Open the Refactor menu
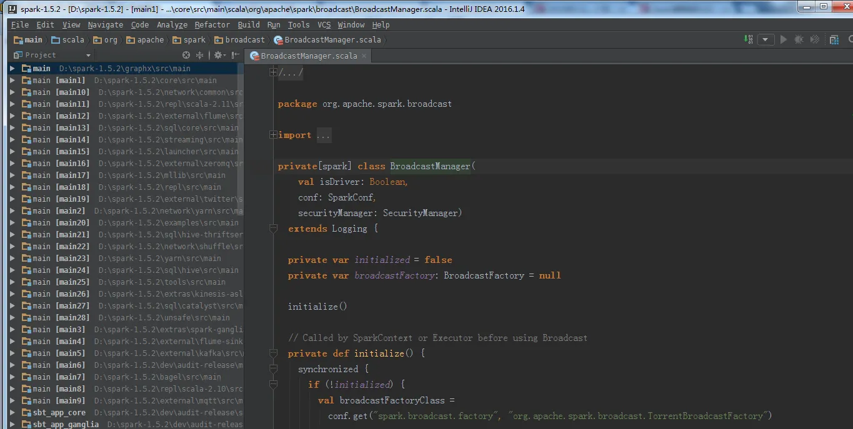Image resolution: width=853 pixels, height=429 pixels. point(212,25)
